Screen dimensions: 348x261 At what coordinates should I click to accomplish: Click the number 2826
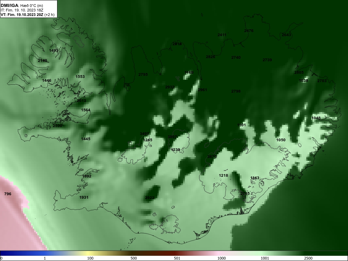point(211,57)
